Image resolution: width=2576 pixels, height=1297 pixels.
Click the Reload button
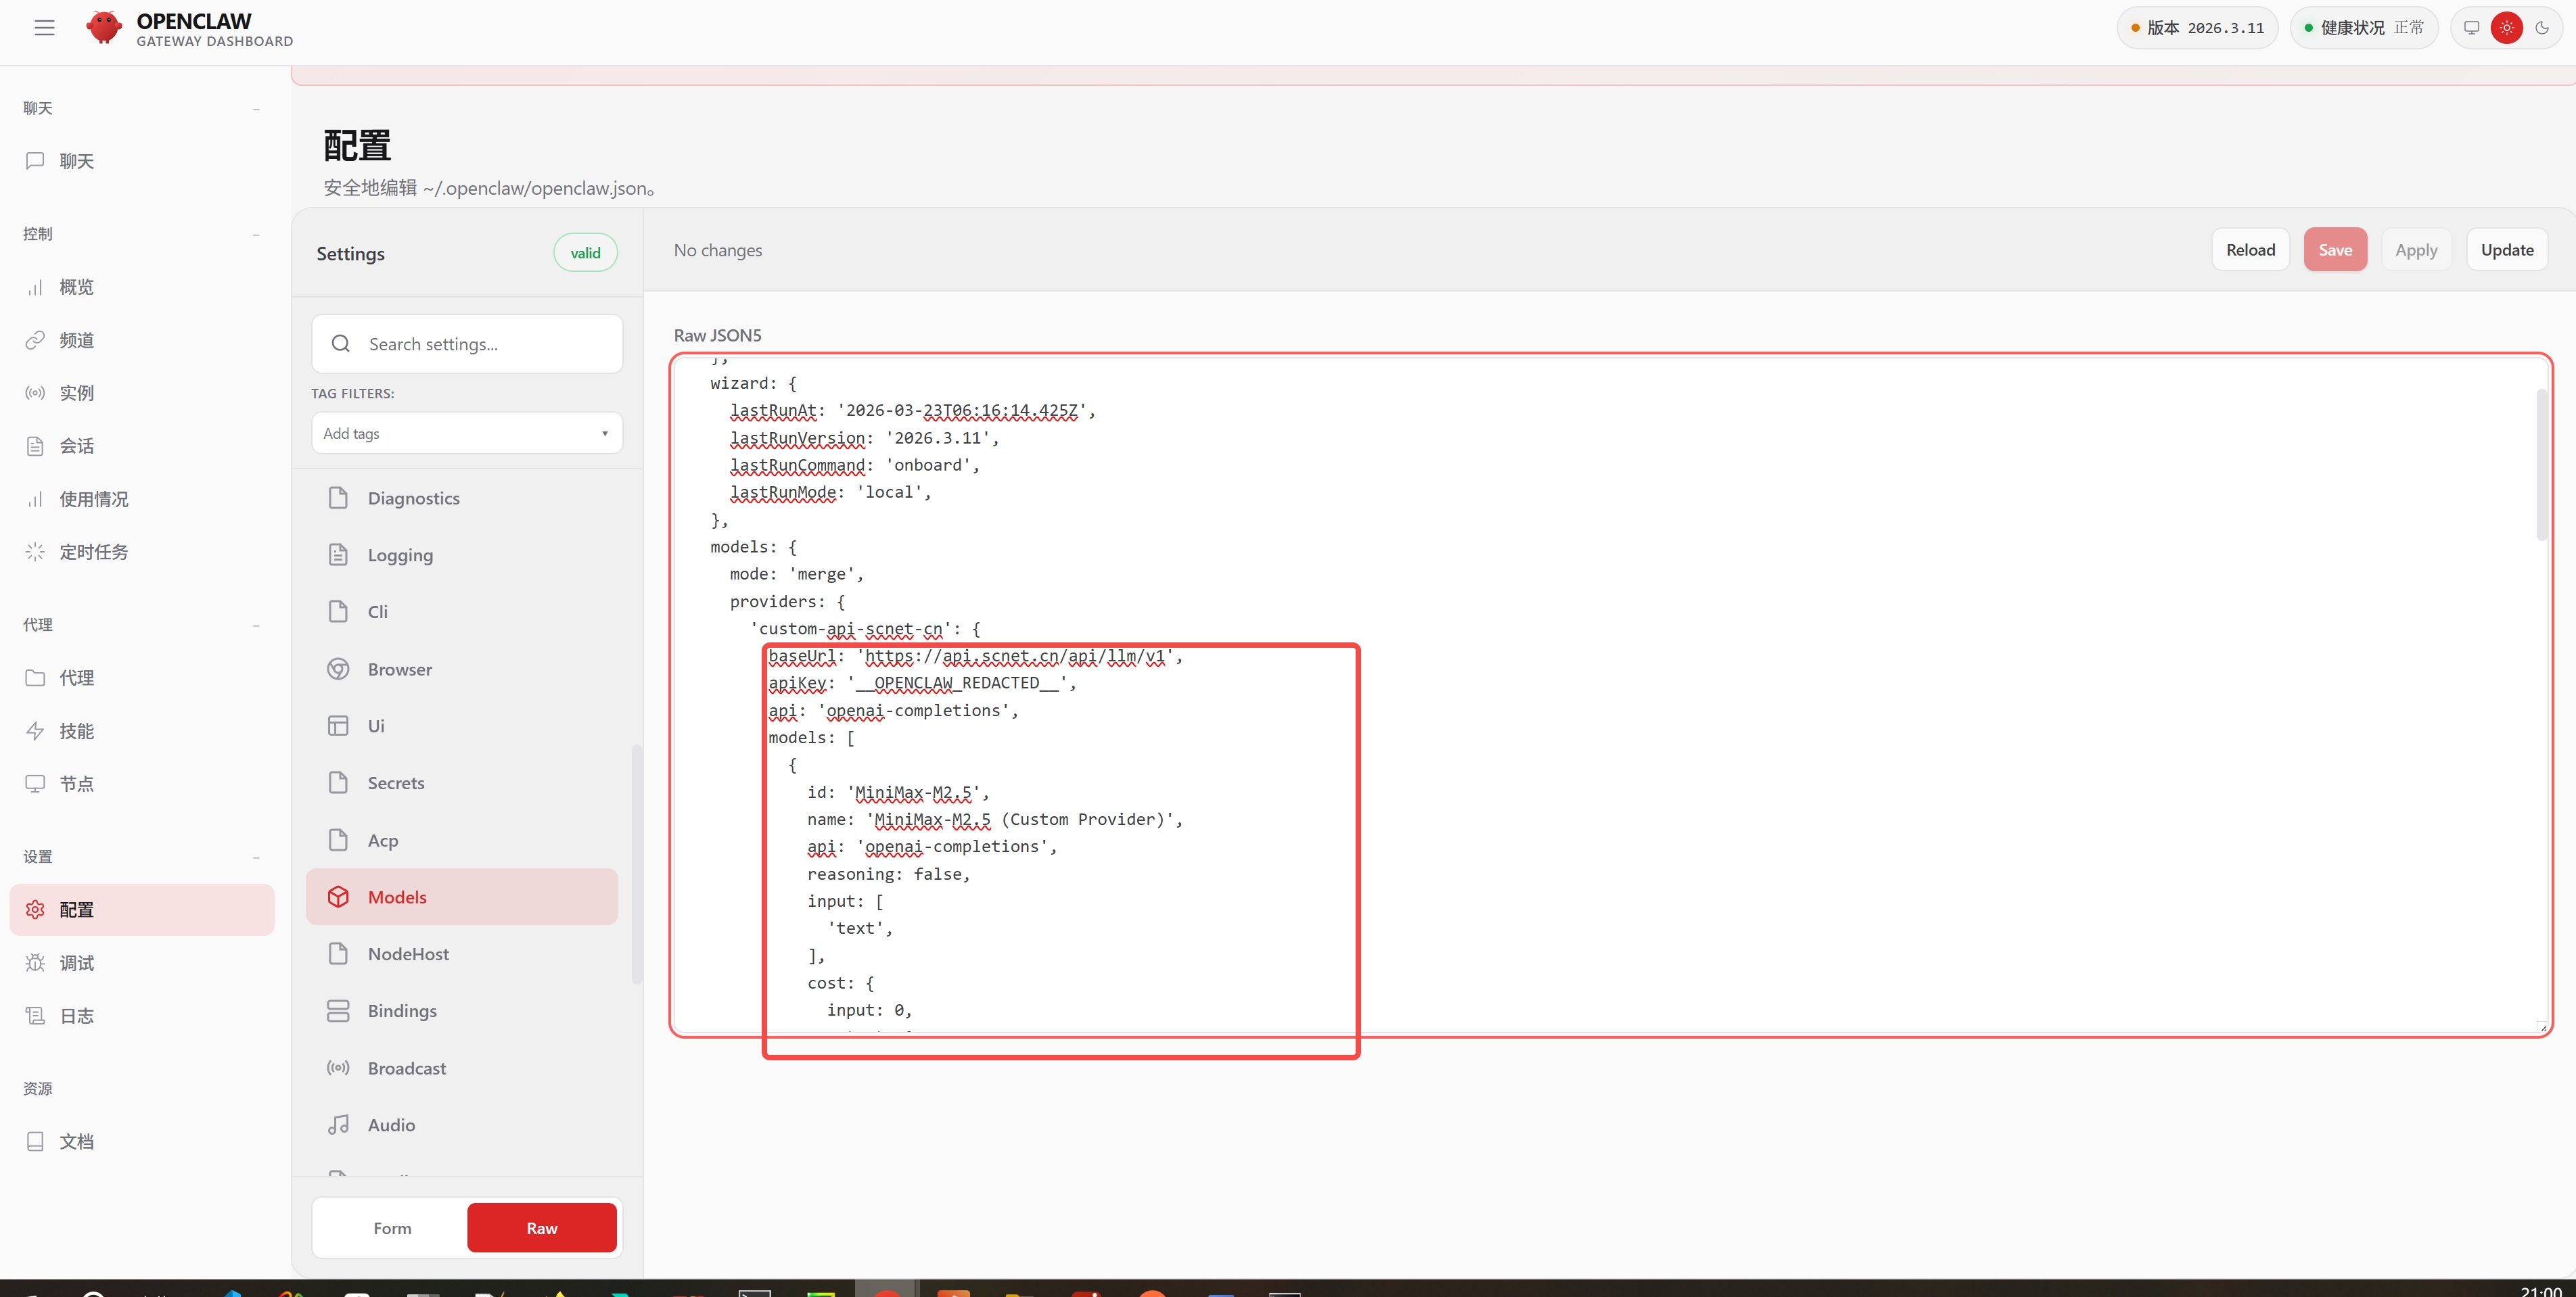click(x=2250, y=250)
